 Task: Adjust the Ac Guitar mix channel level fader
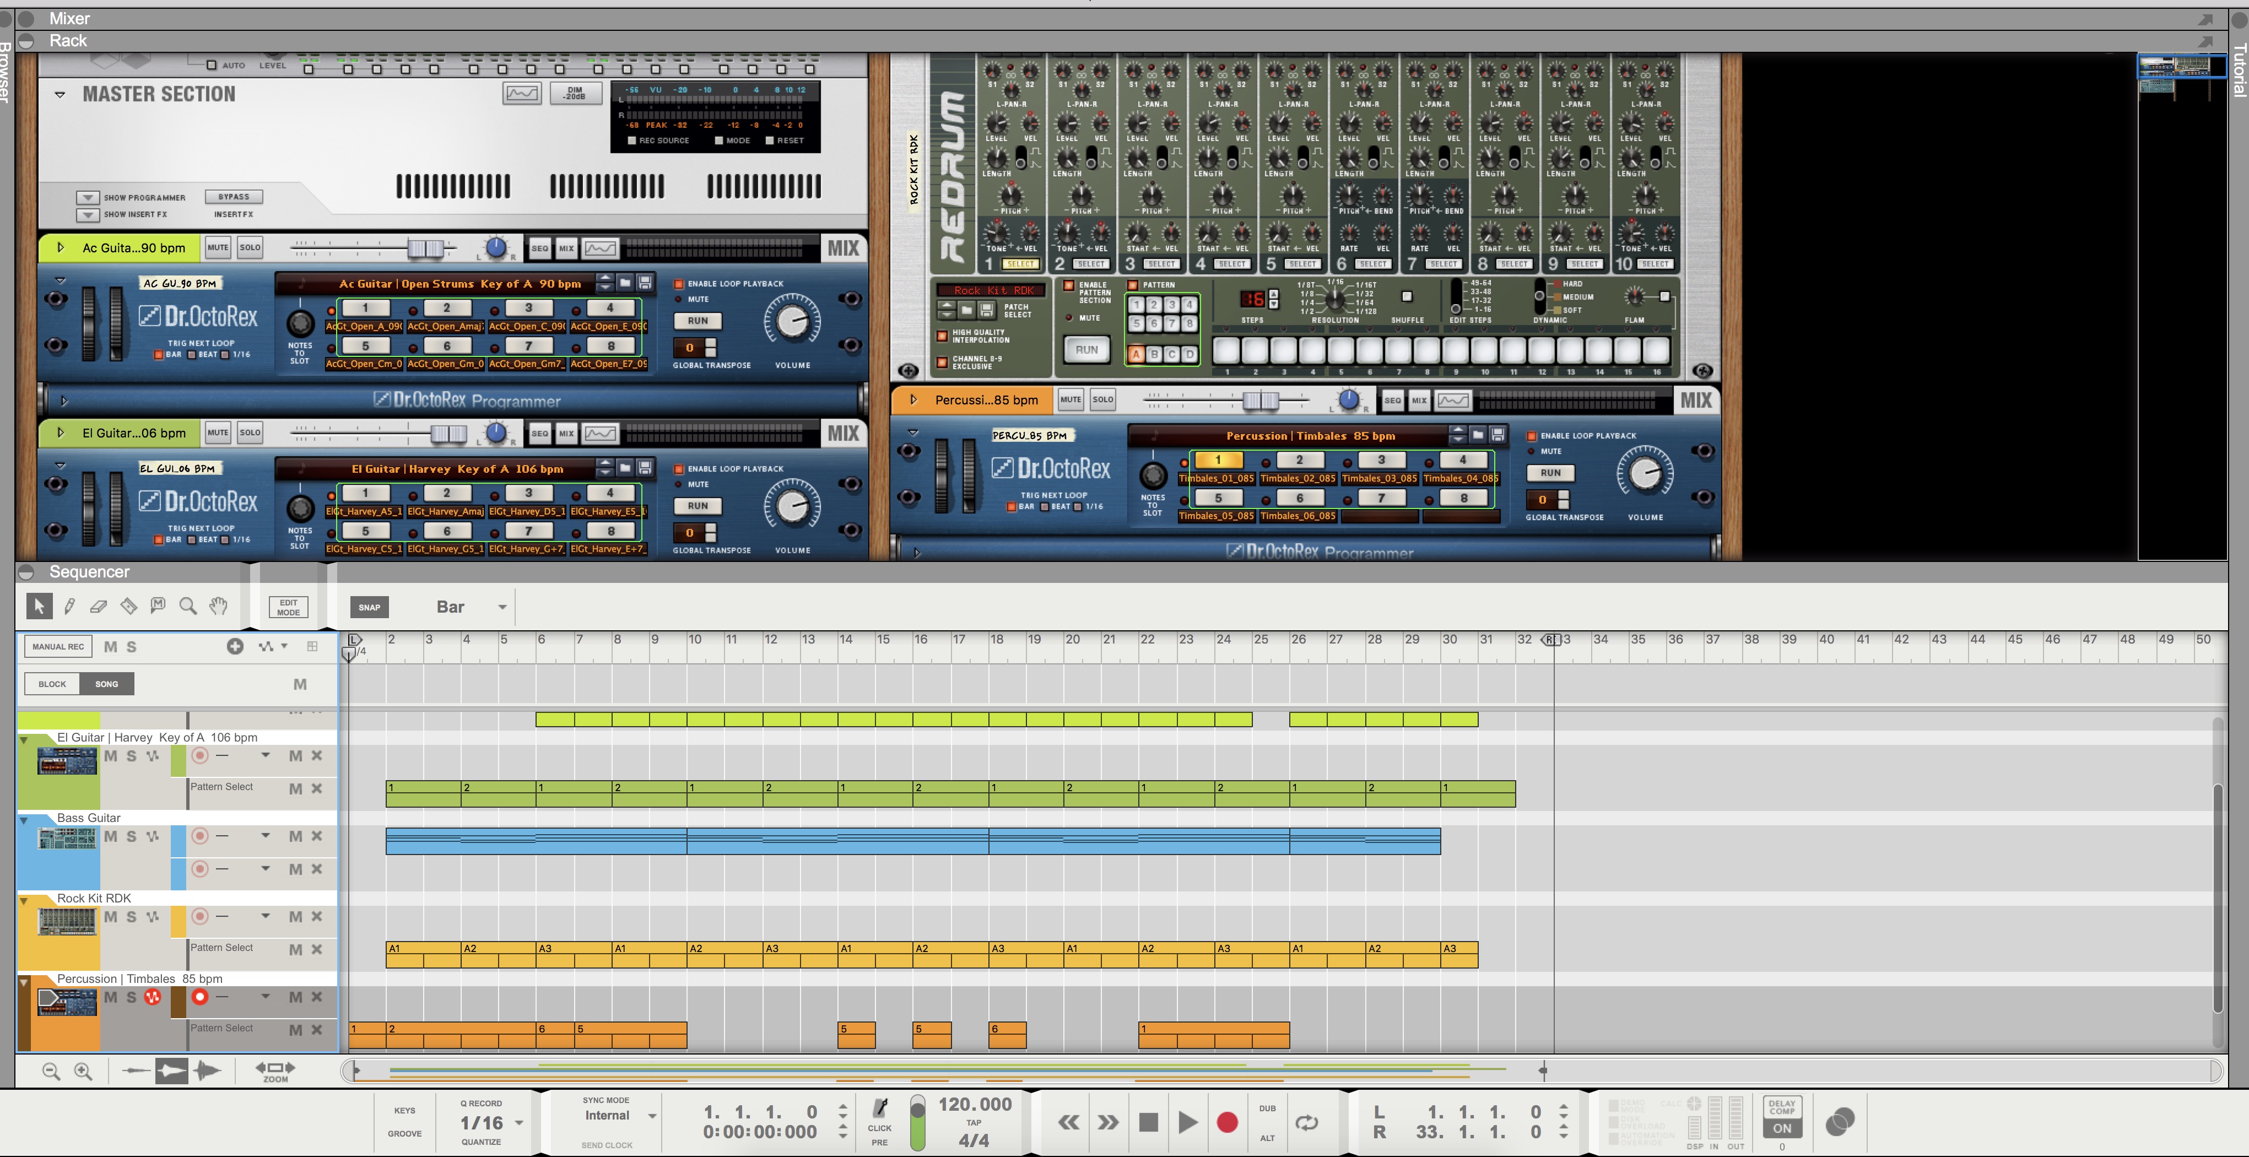(426, 248)
